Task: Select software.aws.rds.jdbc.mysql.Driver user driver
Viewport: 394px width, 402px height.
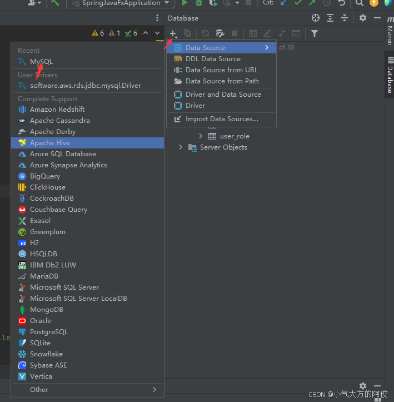Action: (x=87, y=86)
